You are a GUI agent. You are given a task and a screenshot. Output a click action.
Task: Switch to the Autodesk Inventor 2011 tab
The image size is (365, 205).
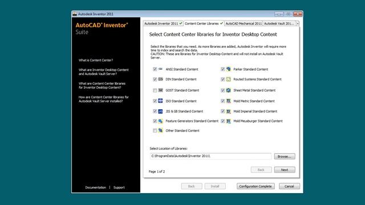pos(163,23)
